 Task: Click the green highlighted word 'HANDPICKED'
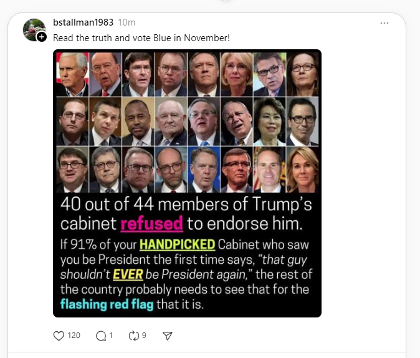pyautogui.click(x=178, y=244)
